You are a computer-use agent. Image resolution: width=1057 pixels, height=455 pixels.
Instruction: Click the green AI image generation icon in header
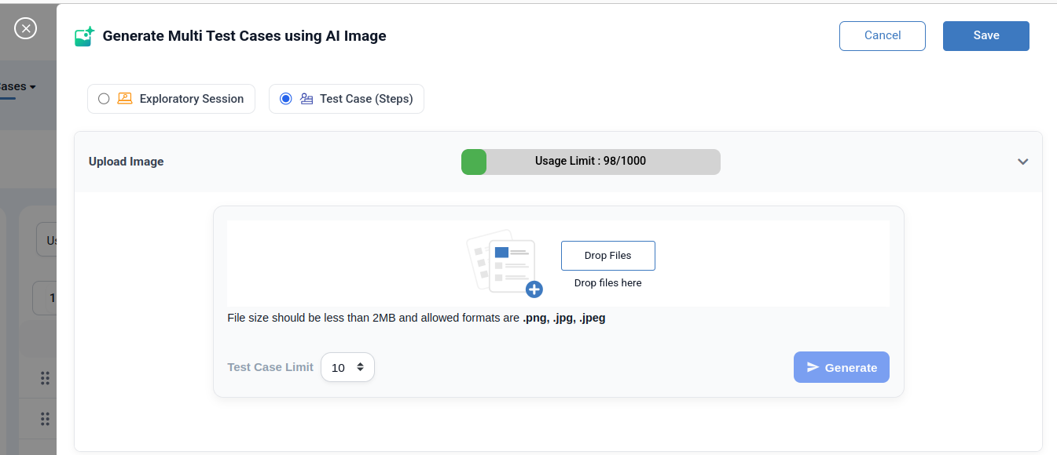pyautogui.click(x=84, y=35)
